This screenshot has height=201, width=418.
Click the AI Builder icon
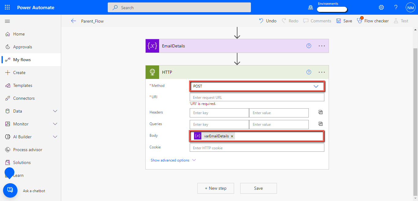8,137
